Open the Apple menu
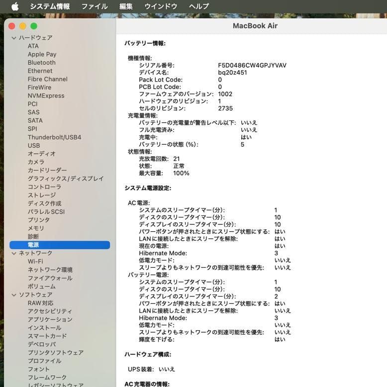 15,6
